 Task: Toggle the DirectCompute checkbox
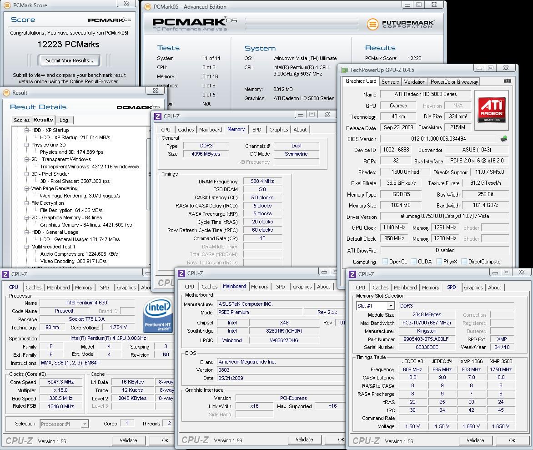click(x=464, y=262)
